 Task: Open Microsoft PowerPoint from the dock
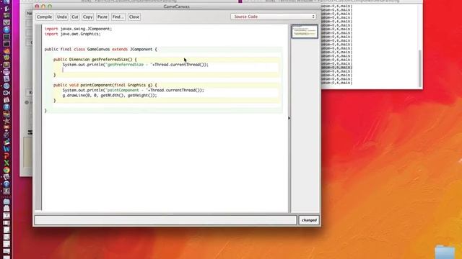(x=6, y=156)
